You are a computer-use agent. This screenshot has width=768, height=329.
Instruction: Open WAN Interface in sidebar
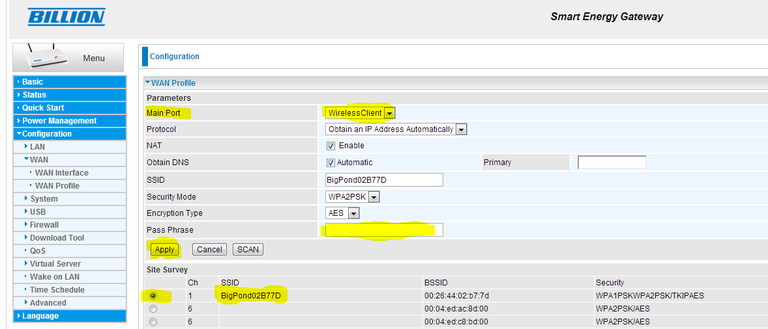(61, 173)
